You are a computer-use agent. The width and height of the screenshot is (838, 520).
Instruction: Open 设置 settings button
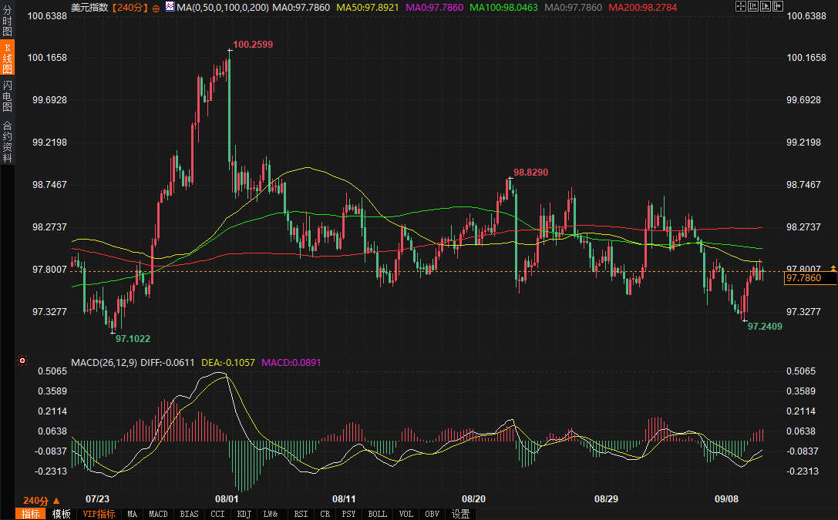[461, 514]
